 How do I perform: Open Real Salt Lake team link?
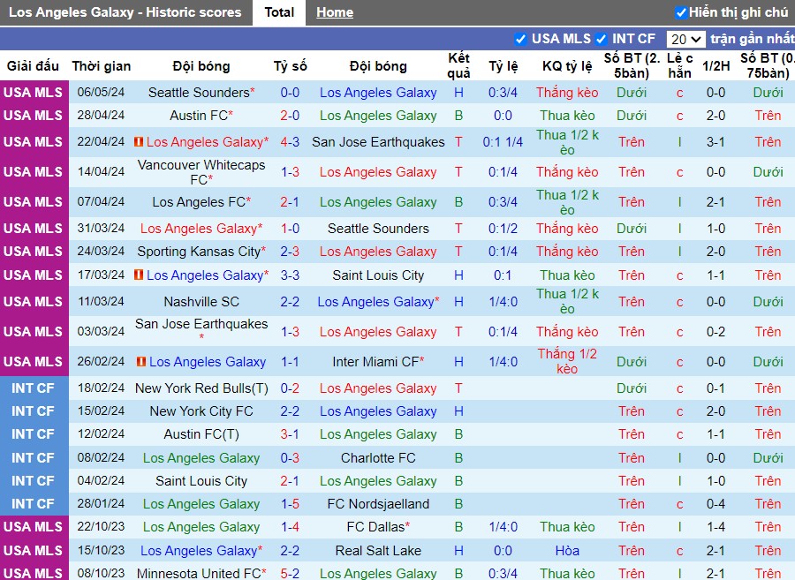coord(378,551)
